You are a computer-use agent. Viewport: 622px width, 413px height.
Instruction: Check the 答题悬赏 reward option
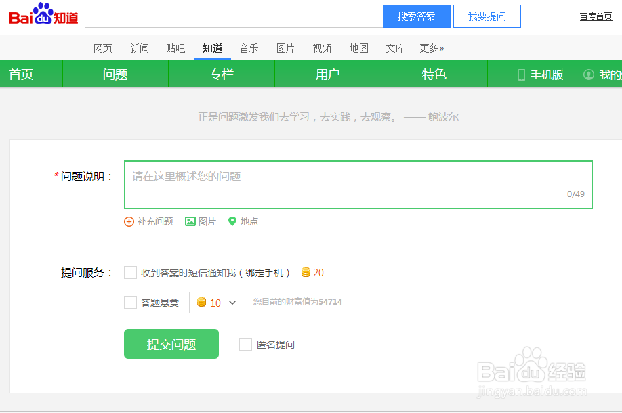[x=130, y=303]
